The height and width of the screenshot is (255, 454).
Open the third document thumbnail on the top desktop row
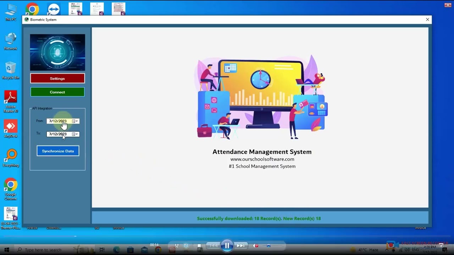tap(118, 9)
